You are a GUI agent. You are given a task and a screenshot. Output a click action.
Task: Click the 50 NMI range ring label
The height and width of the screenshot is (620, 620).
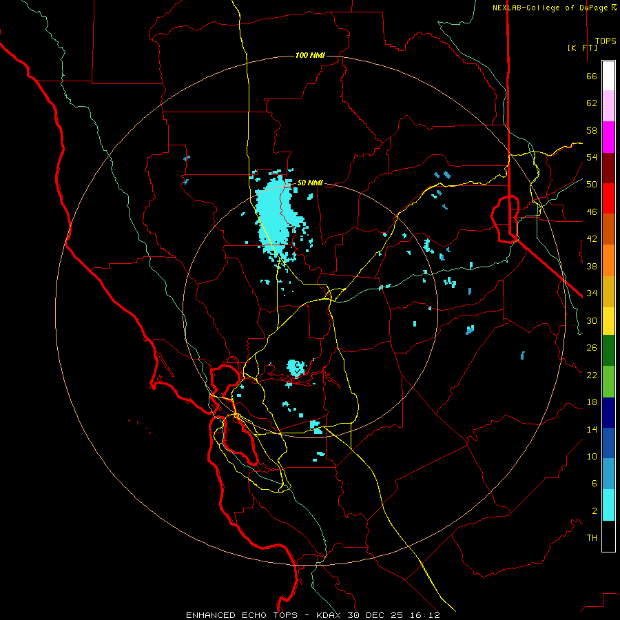coord(310,183)
